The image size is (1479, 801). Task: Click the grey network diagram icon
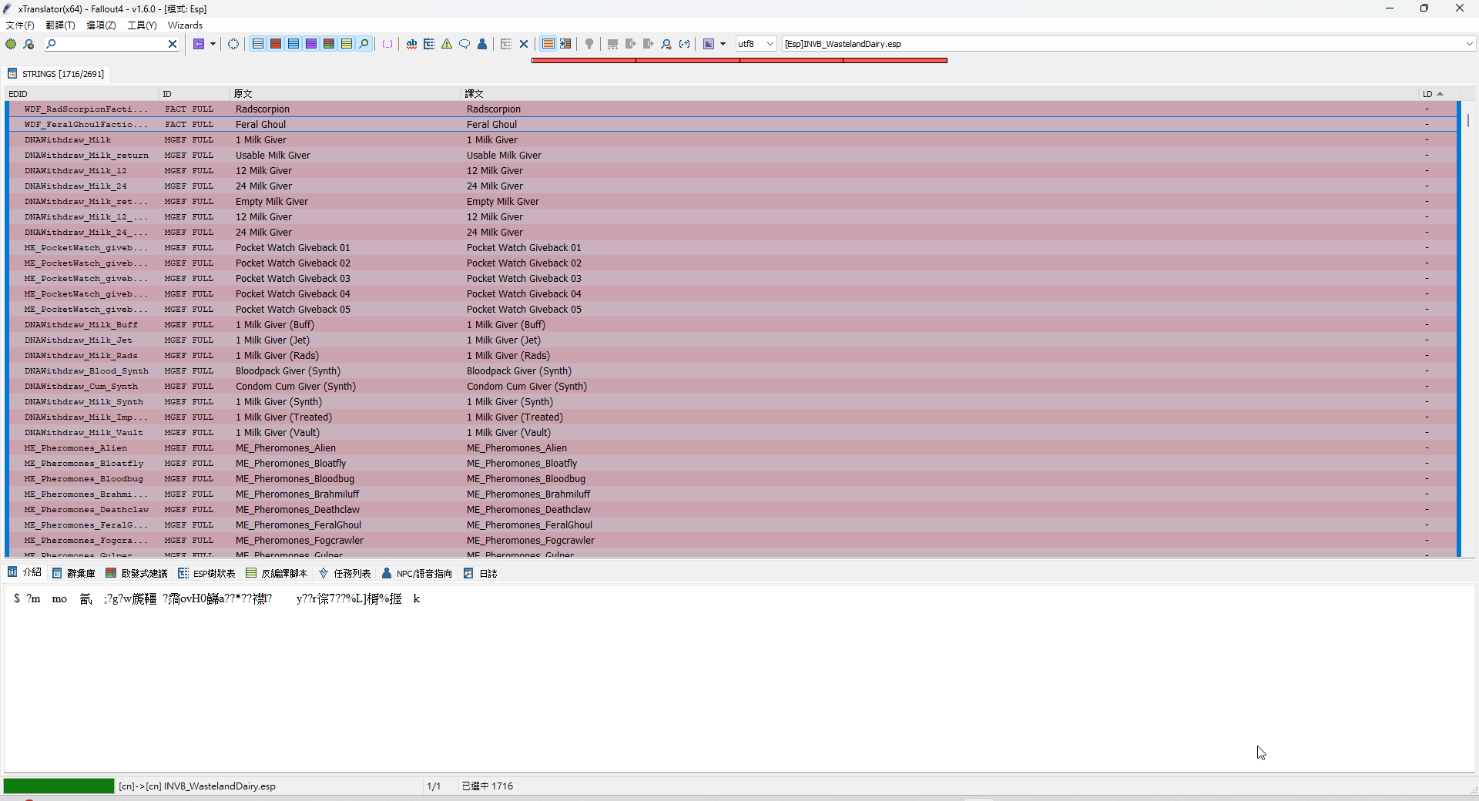click(x=612, y=44)
